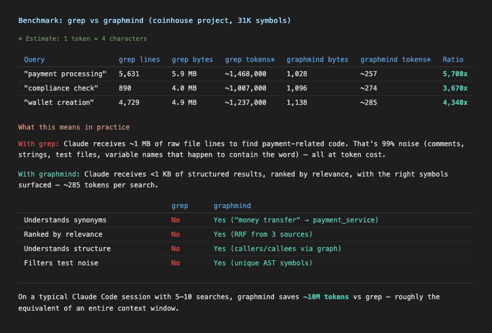
Task: Click the 3,670x ratio value
Action: click(455, 88)
